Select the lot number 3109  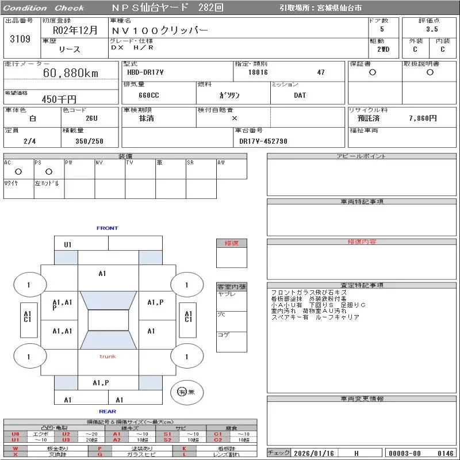click(20, 39)
